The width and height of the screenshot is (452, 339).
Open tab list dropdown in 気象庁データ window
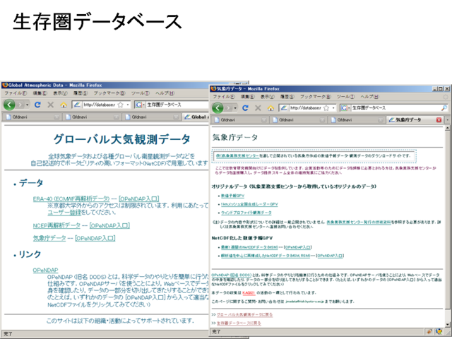447,119
